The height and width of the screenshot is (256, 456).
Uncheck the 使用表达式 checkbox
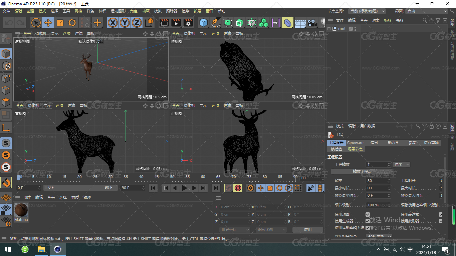(x=441, y=214)
